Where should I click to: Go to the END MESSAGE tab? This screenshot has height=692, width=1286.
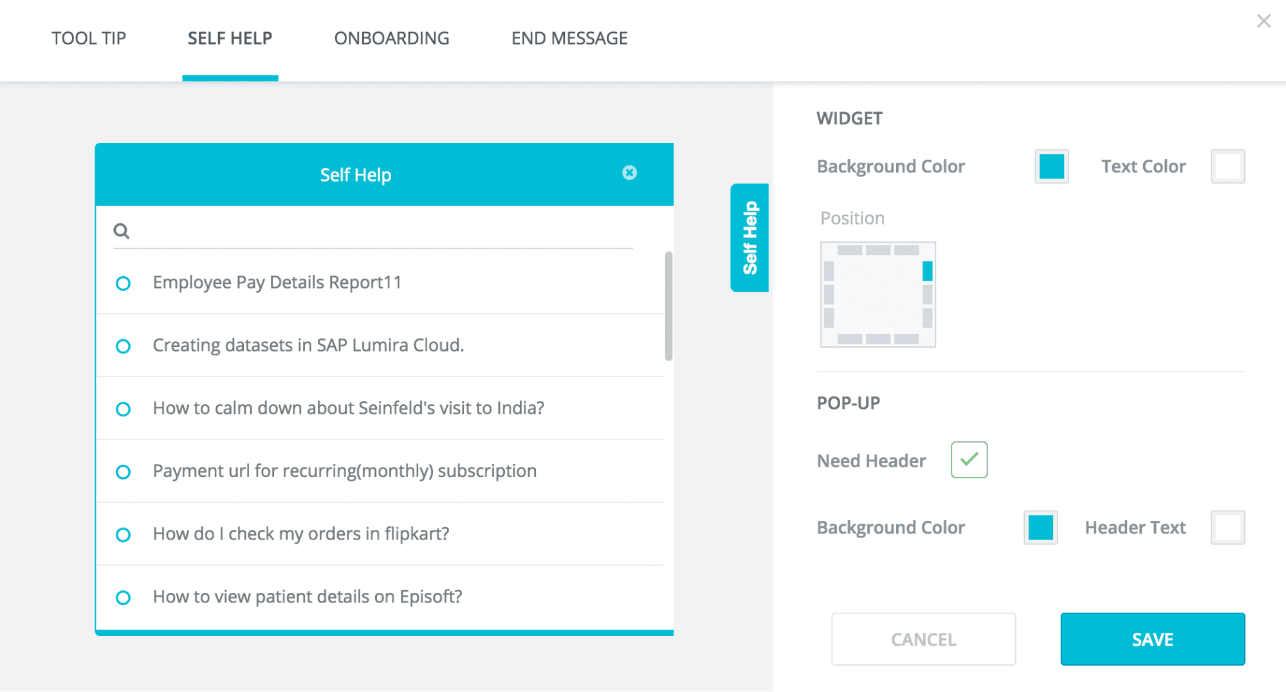569,39
